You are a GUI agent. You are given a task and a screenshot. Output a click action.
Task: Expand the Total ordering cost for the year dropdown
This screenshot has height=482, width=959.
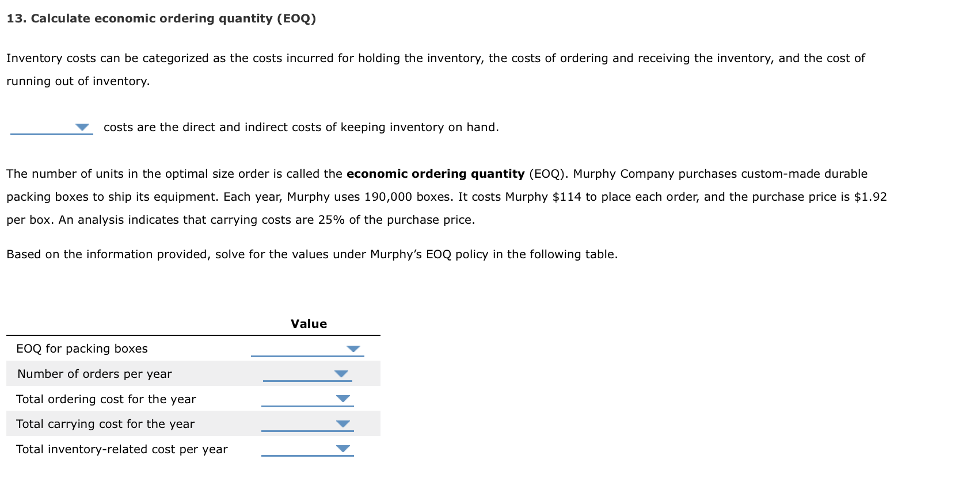click(344, 398)
